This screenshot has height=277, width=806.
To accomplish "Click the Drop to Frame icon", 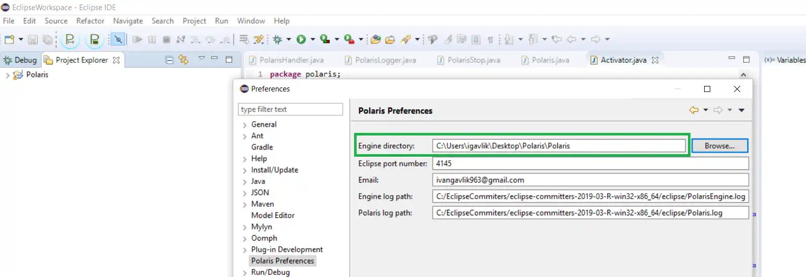I will pyautogui.click(x=244, y=39).
